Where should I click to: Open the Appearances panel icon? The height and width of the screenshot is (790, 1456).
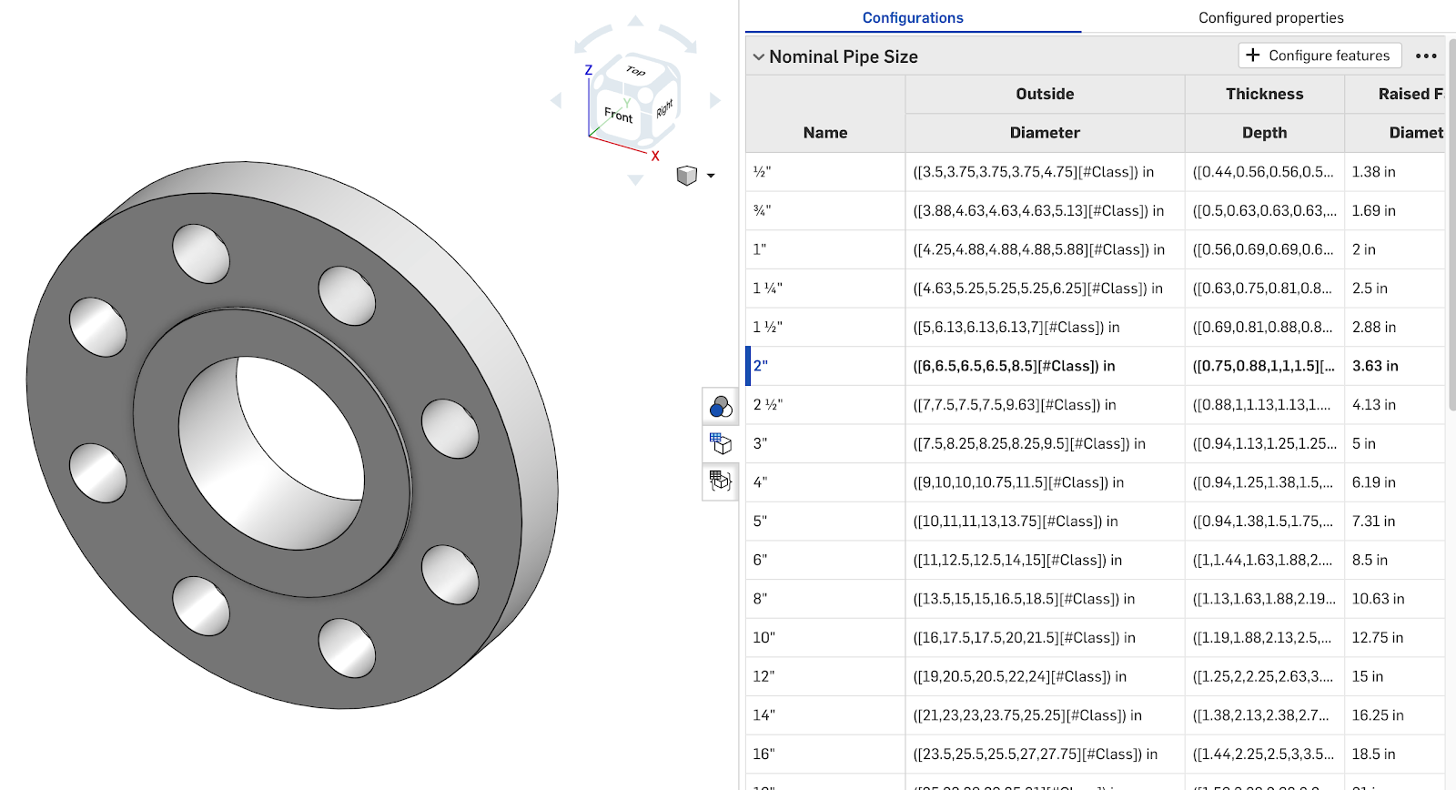[x=720, y=406]
